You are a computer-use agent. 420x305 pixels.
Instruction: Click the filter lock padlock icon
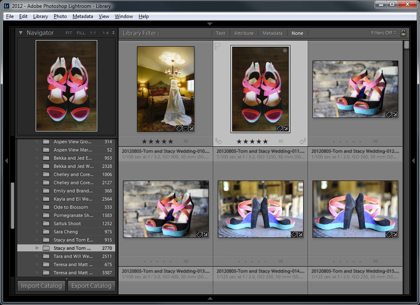click(x=403, y=33)
